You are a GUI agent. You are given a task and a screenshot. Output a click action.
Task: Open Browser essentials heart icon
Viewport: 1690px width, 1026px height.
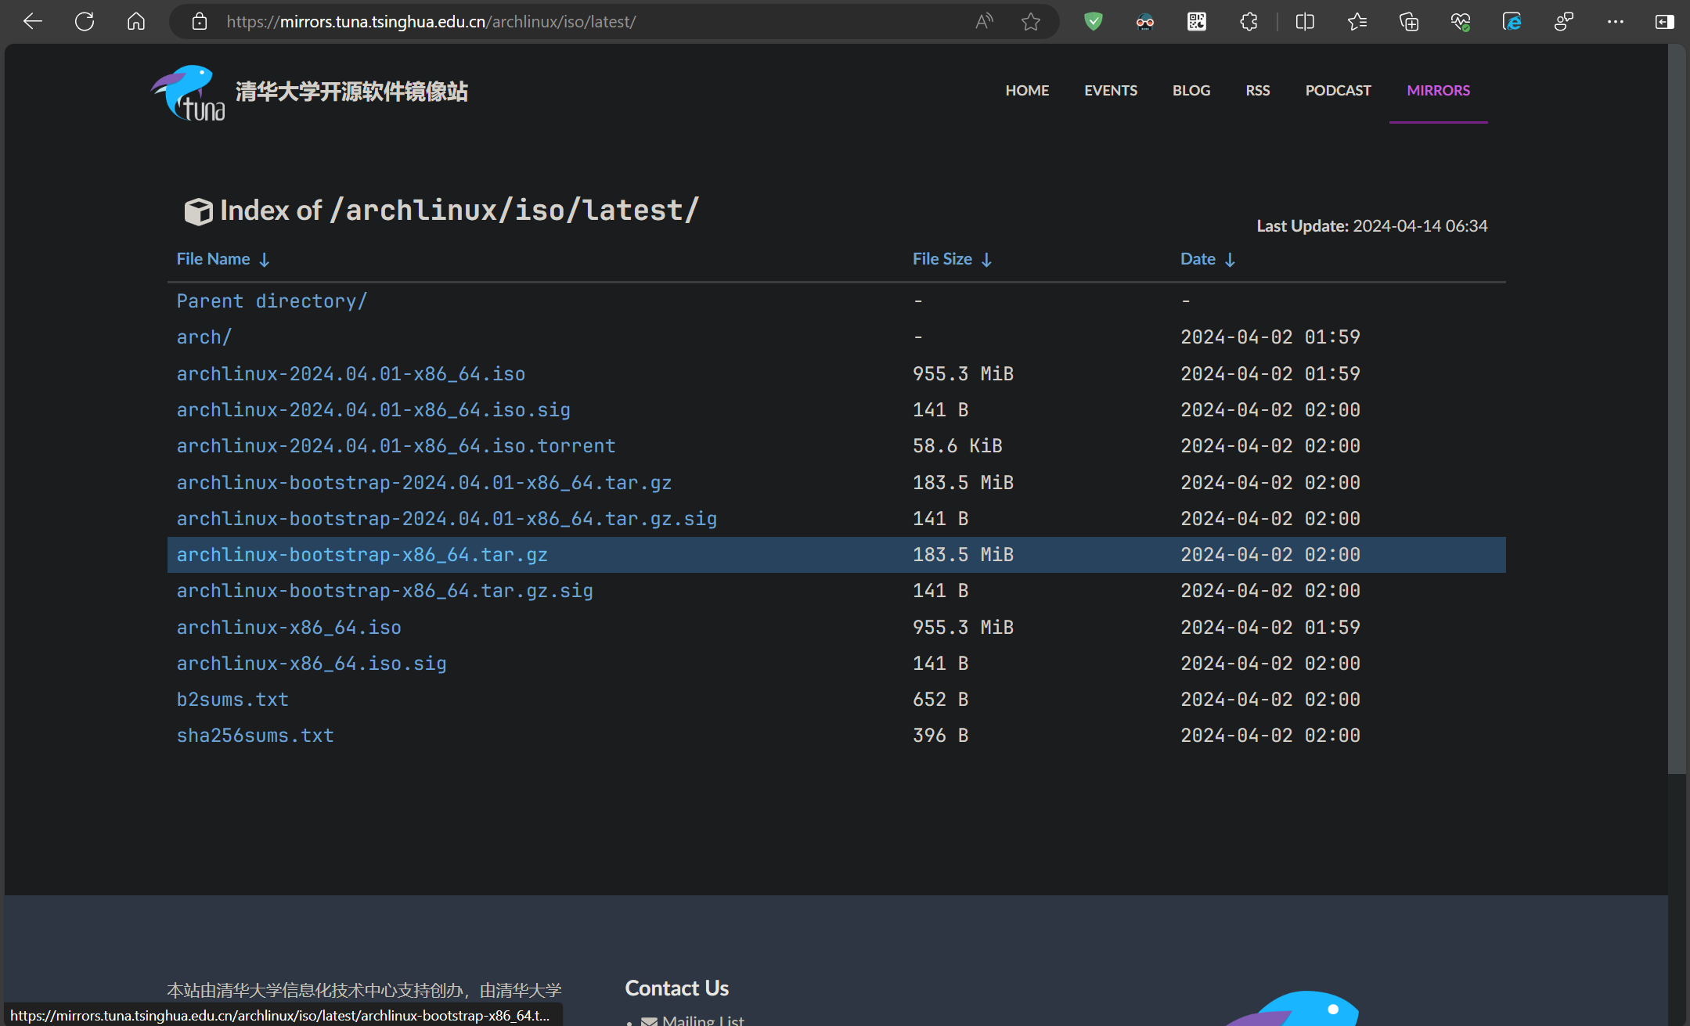1461,22
